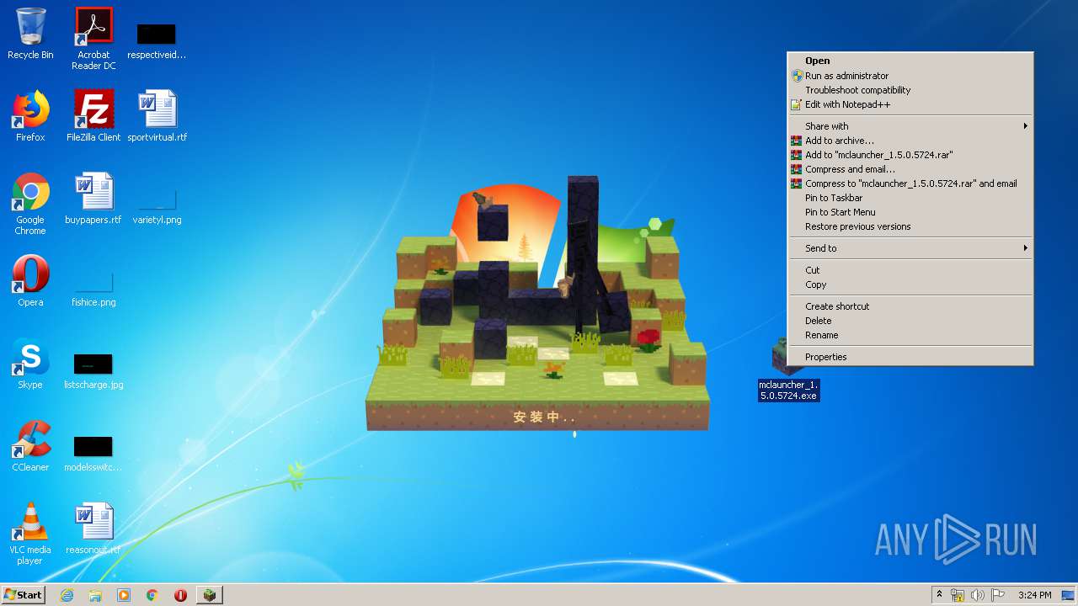
Task: Show hidden tray icons arrow
Action: click(939, 595)
